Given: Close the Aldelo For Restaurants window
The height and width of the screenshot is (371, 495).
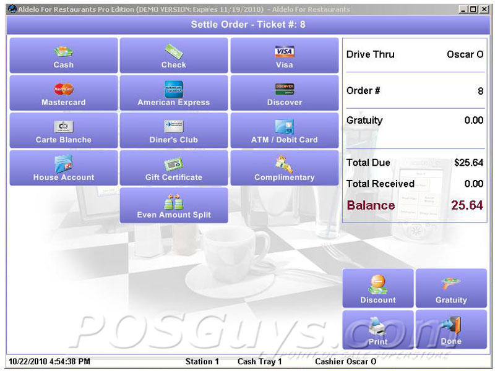Looking at the screenshot, I should tap(484, 9).
